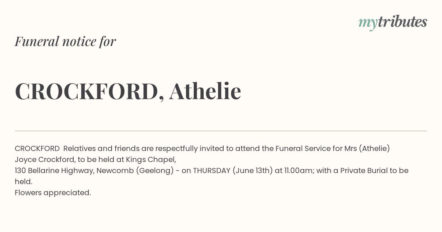Image resolution: width=442 pixels, height=232 pixels.
Task: Click the CROCKFORD, Athelie title
Action: click(x=128, y=91)
